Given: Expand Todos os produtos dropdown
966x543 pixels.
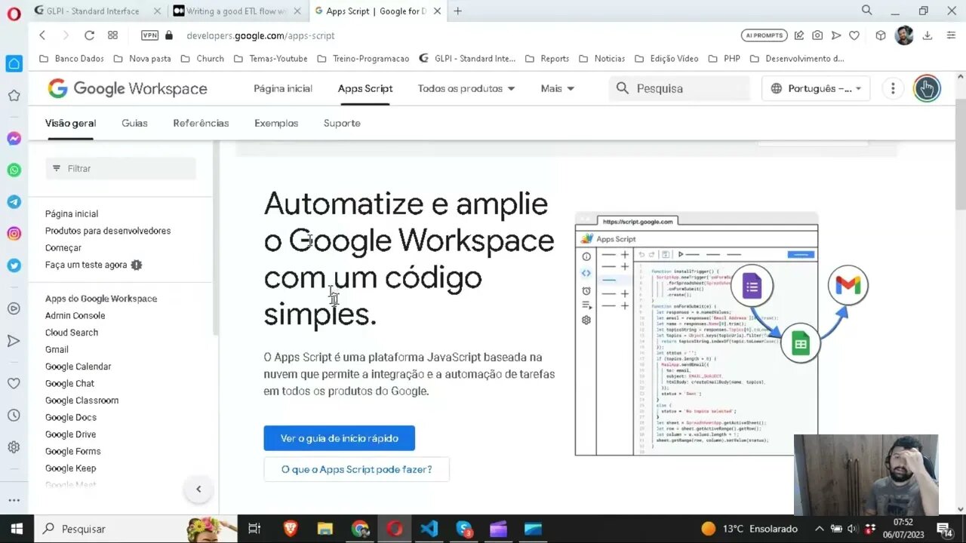Looking at the screenshot, I should [x=466, y=88].
